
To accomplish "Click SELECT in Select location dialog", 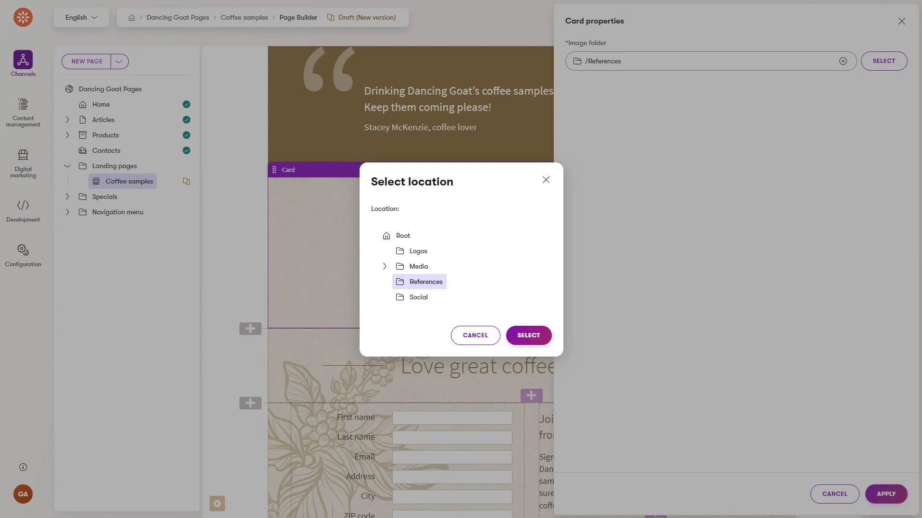I will tap(529, 335).
